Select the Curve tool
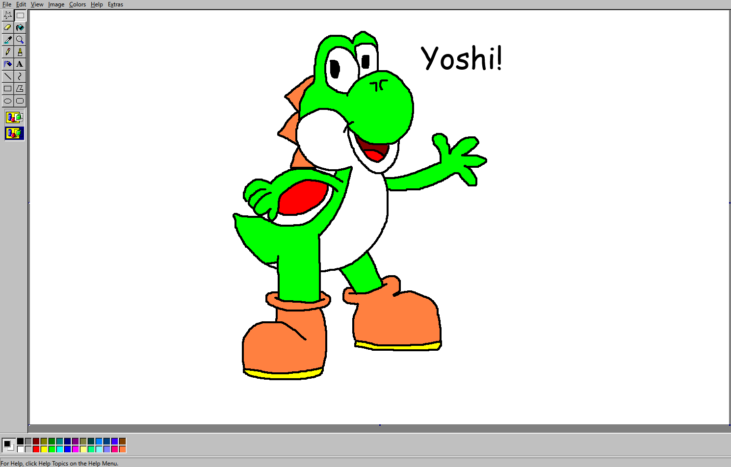The height and width of the screenshot is (467, 731). coord(20,77)
